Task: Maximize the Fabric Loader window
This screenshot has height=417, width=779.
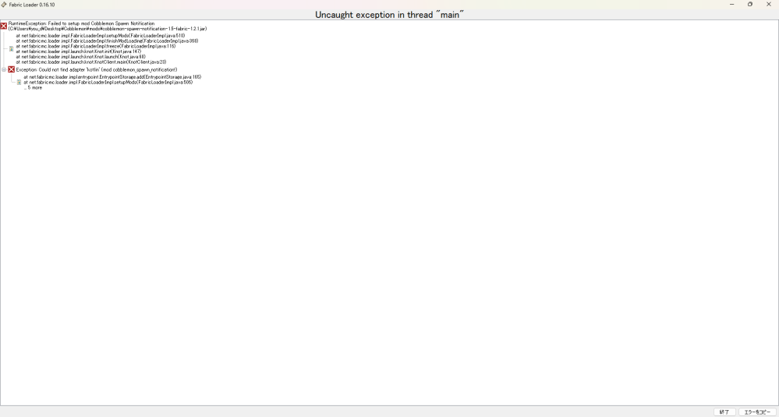Action: (750, 5)
